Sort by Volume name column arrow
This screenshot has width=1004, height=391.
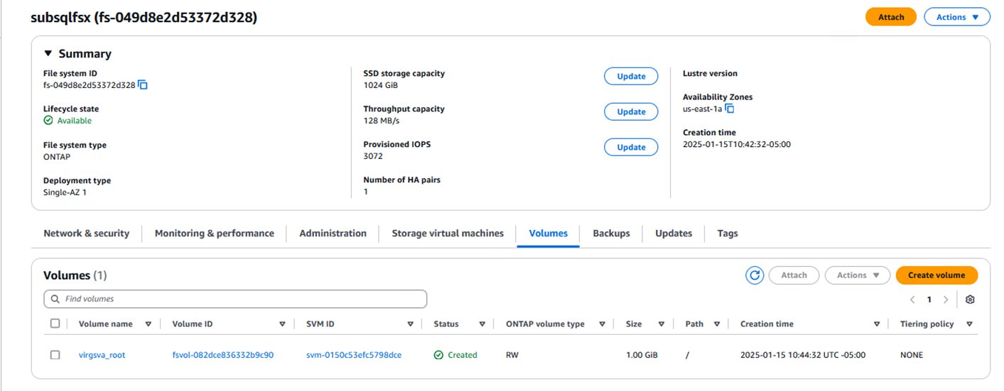point(149,324)
